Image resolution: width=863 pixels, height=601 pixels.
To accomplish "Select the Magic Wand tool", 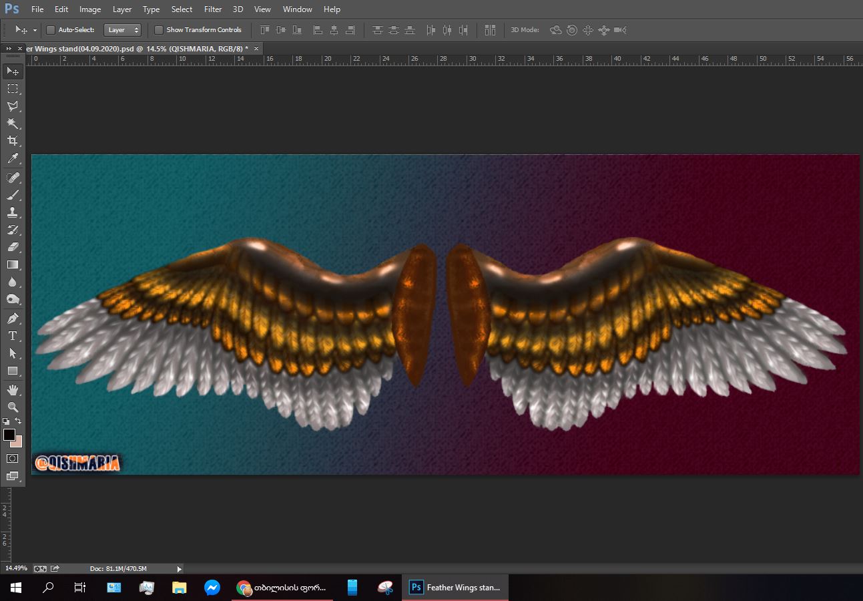I will (13, 124).
